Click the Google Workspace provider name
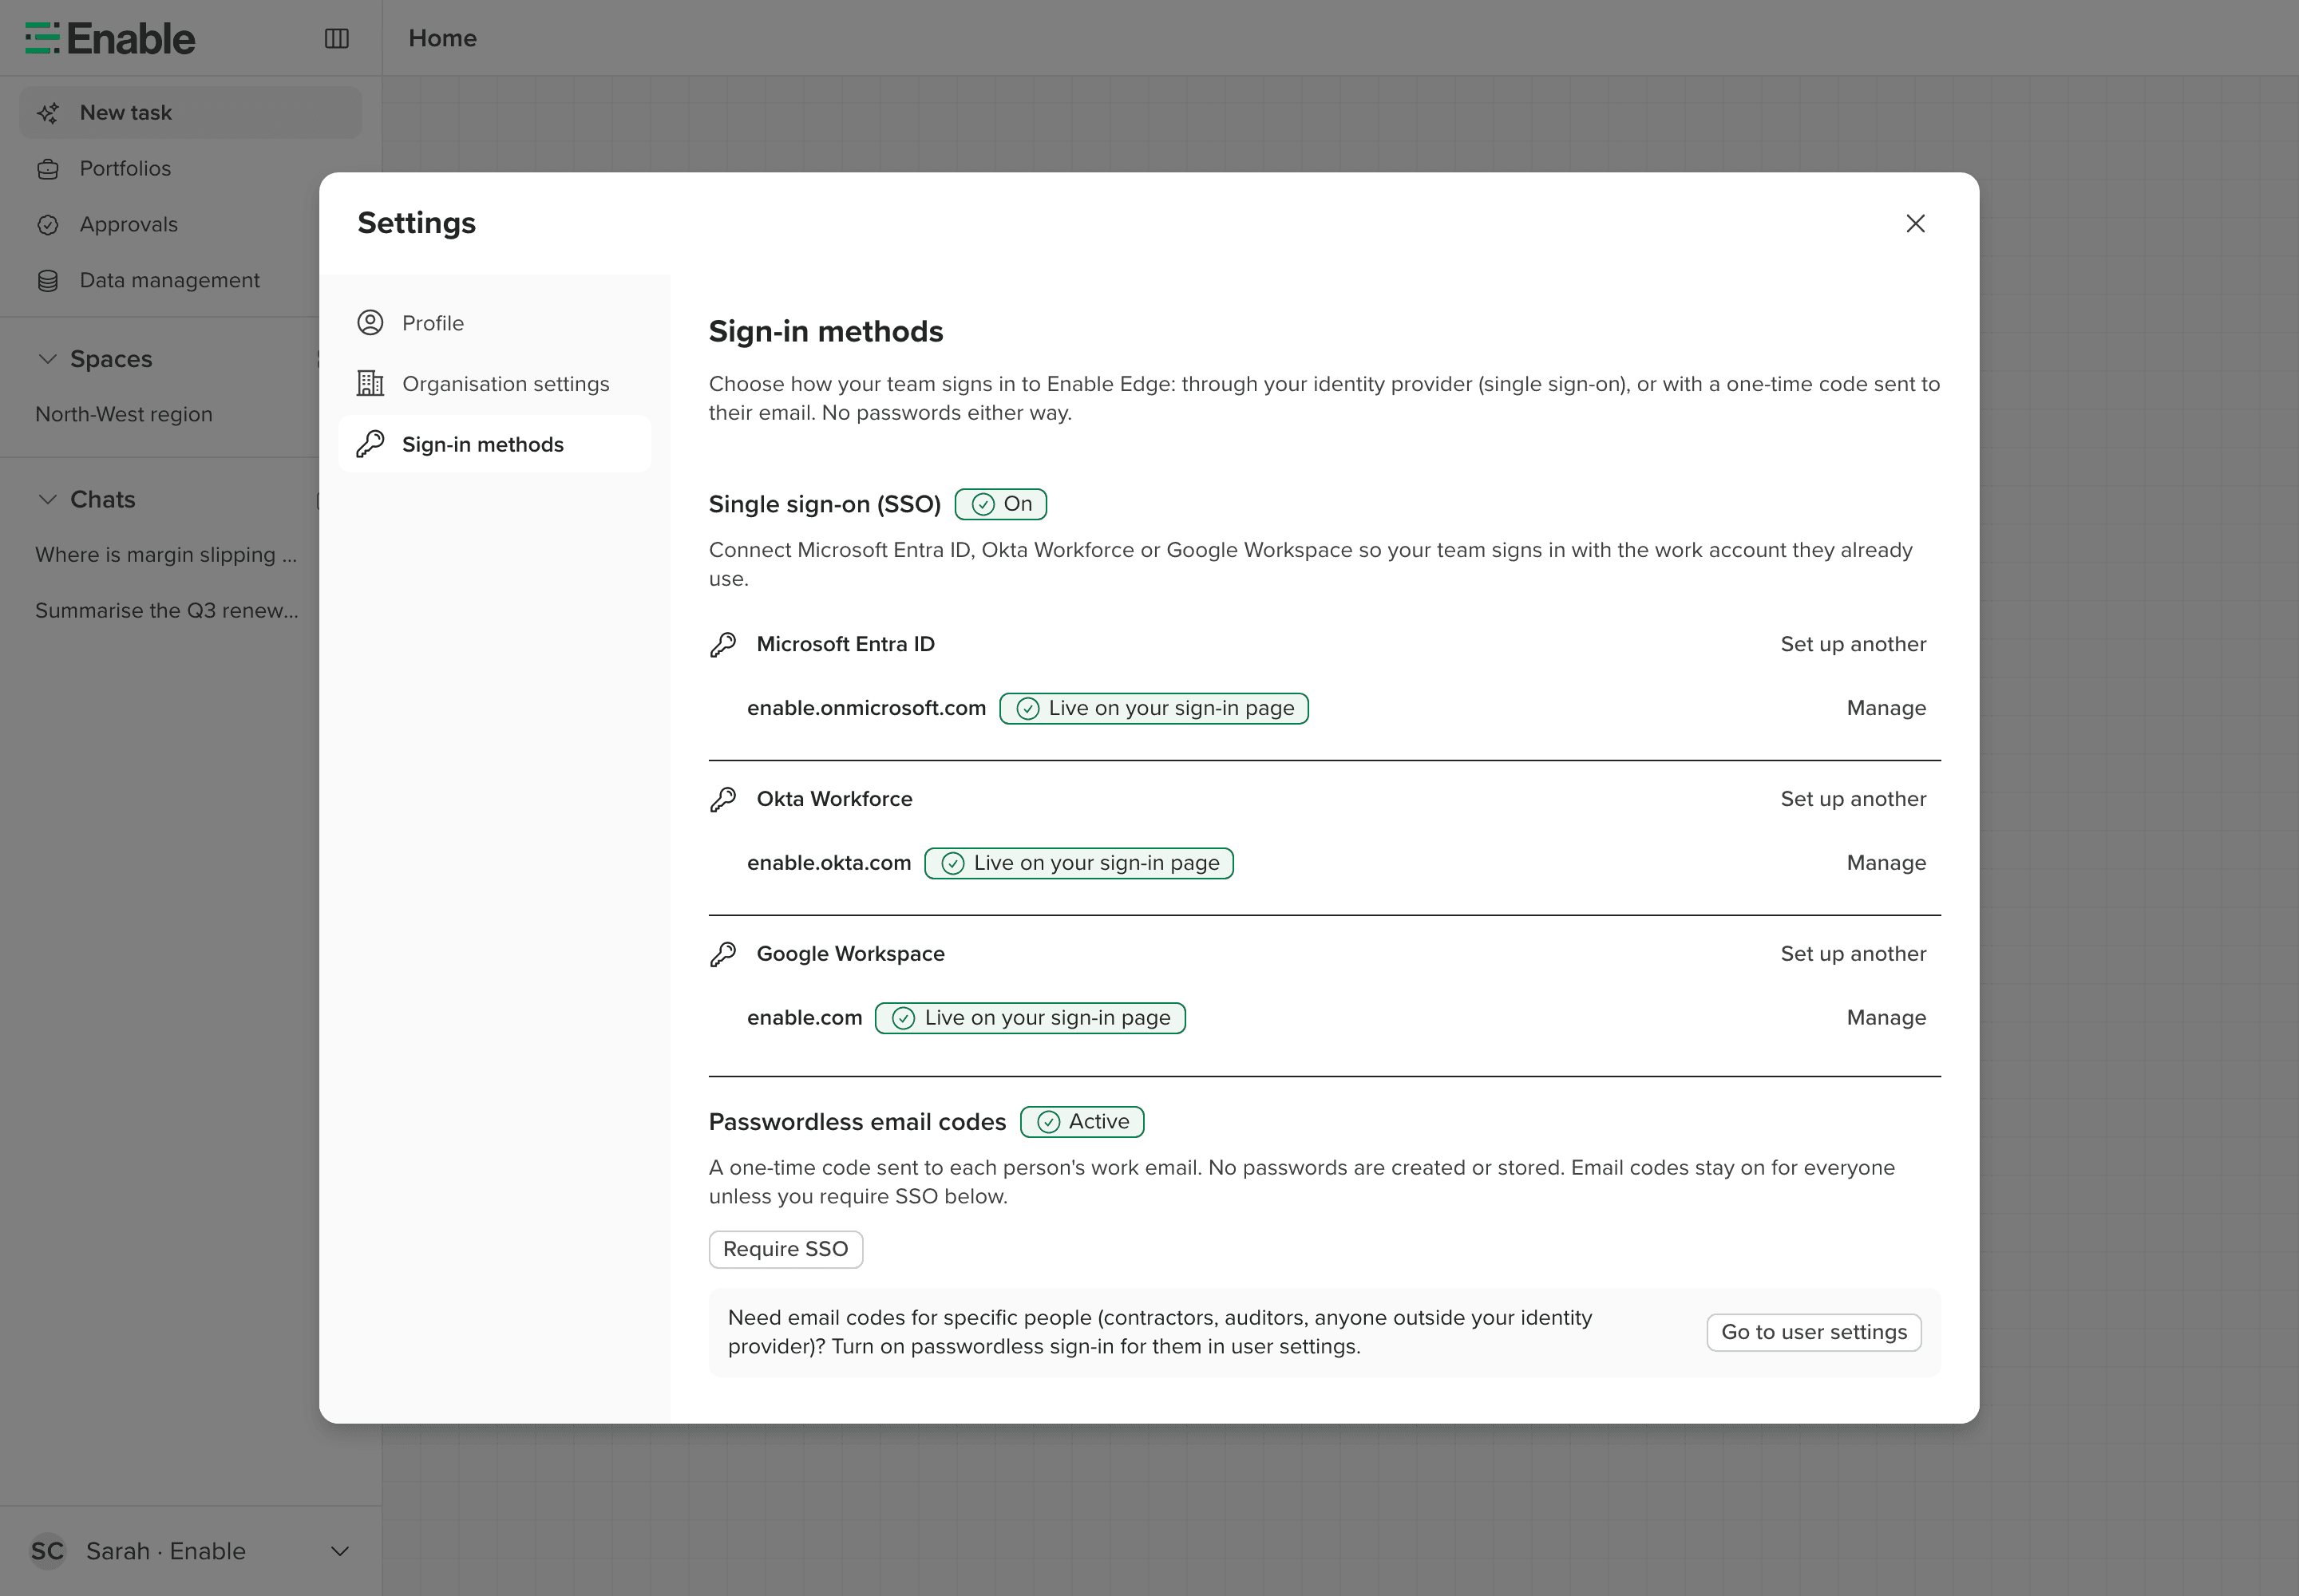Image resolution: width=2299 pixels, height=1596 pixels. 850,954
